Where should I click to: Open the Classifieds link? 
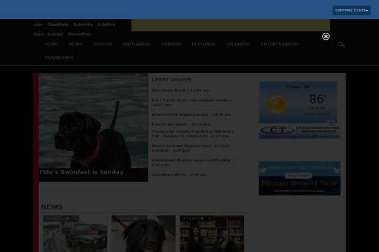point(58,25)
